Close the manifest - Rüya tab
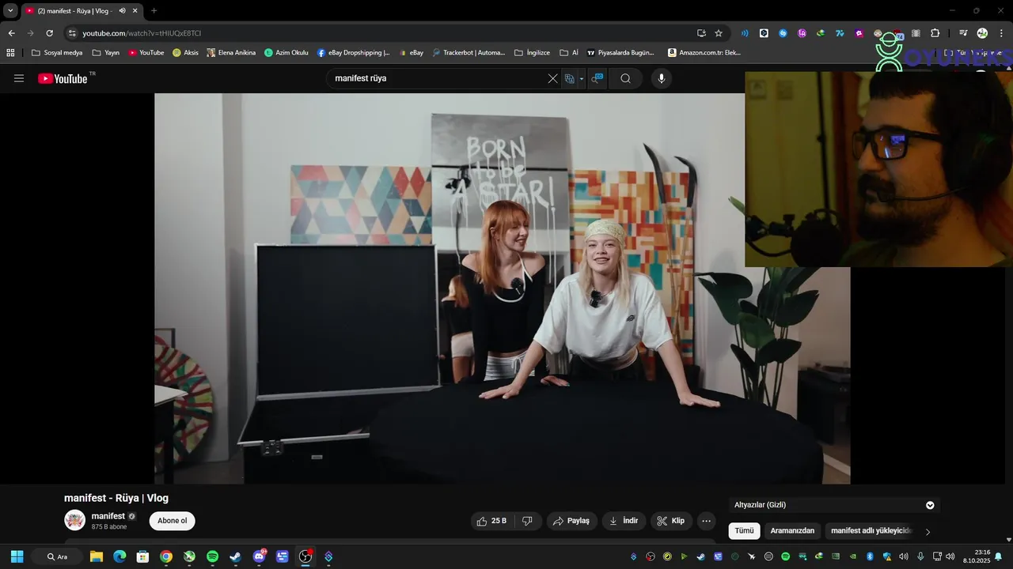Screen dimensions: 1013x569 tap(135, 11)
